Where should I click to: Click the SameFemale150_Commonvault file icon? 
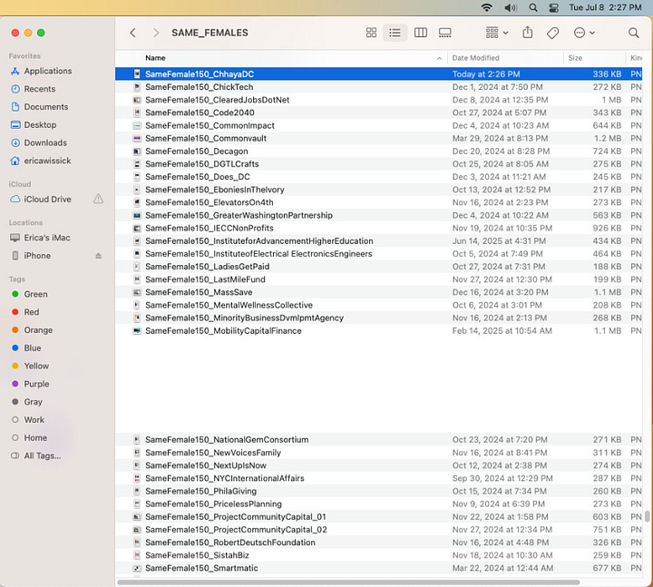(x=137, y=138)
